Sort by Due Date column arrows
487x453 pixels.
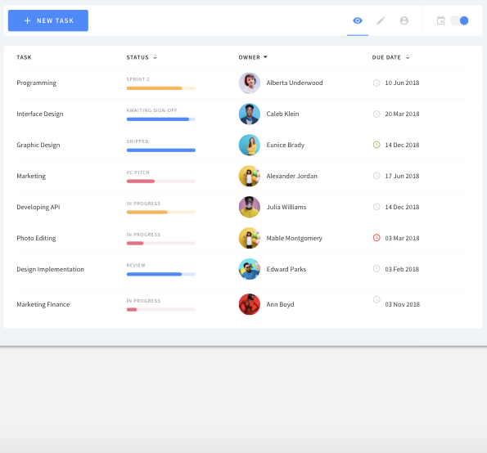[x=408, y=57]
